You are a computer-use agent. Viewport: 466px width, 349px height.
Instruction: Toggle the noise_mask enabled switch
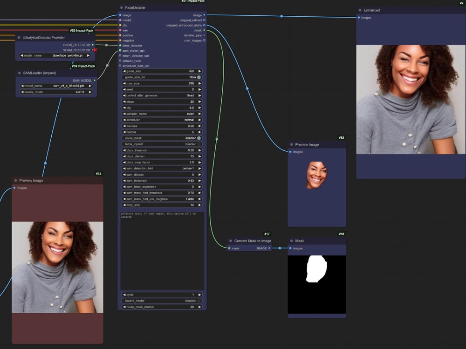199,138
